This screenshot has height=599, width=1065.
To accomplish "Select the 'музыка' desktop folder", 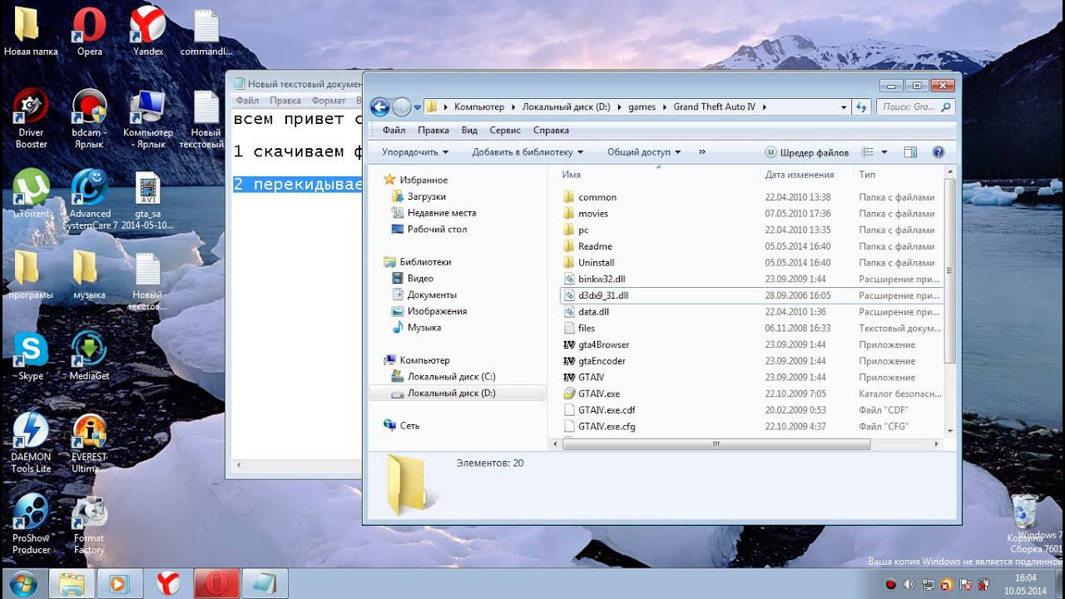I will click(89, 275).
